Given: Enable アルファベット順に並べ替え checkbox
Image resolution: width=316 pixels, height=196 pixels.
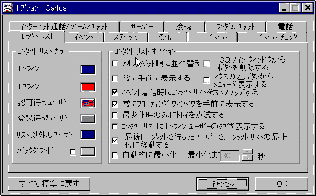Looking at the screenshot, I should pos(115,64).
